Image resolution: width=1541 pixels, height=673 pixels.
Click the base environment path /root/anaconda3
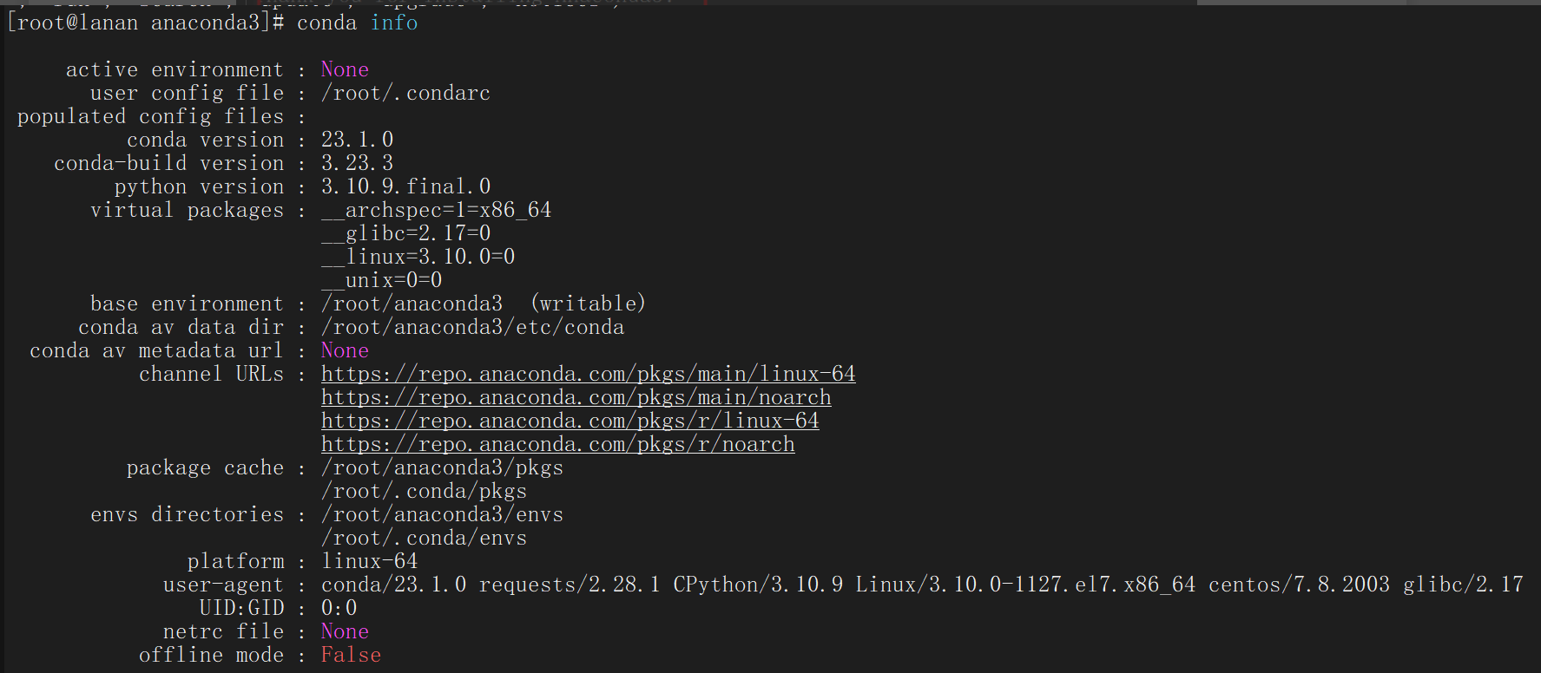(412, 304)
